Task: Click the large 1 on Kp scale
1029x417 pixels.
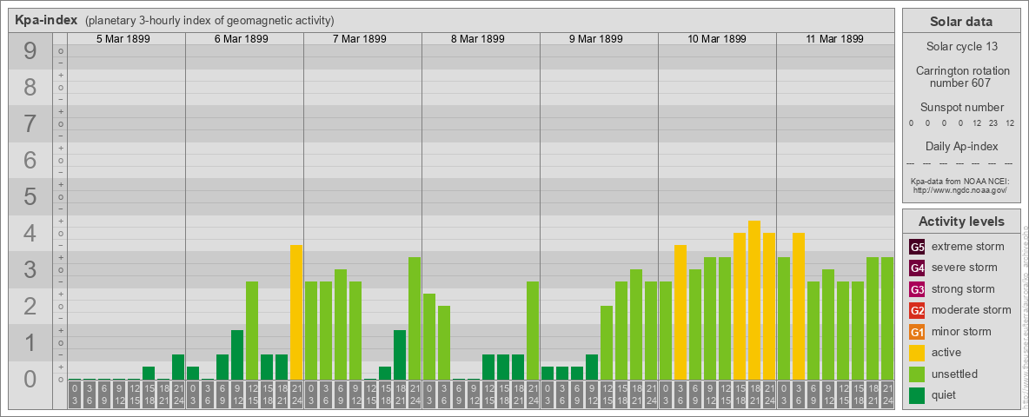Action: pyautogui.click(x=30, y=342)
